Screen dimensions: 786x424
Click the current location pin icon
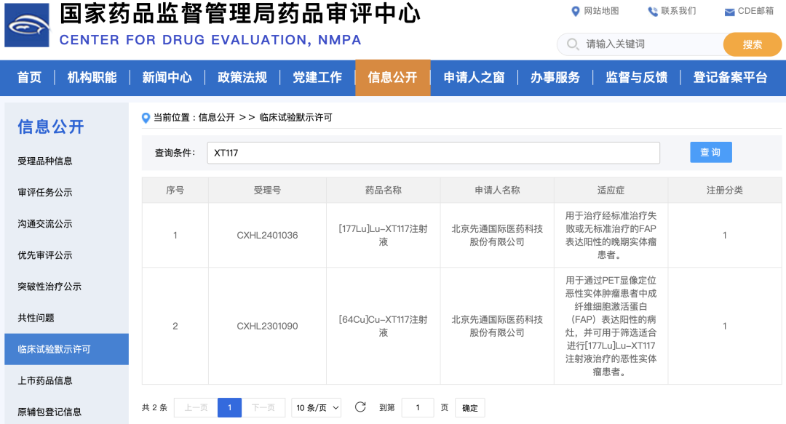(x=146, y=118)
